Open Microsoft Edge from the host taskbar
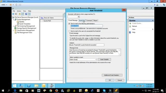 click(x=15, y=91)
